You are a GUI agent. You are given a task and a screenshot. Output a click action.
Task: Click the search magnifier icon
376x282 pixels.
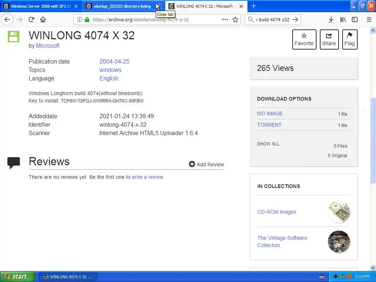pos(250,19)
